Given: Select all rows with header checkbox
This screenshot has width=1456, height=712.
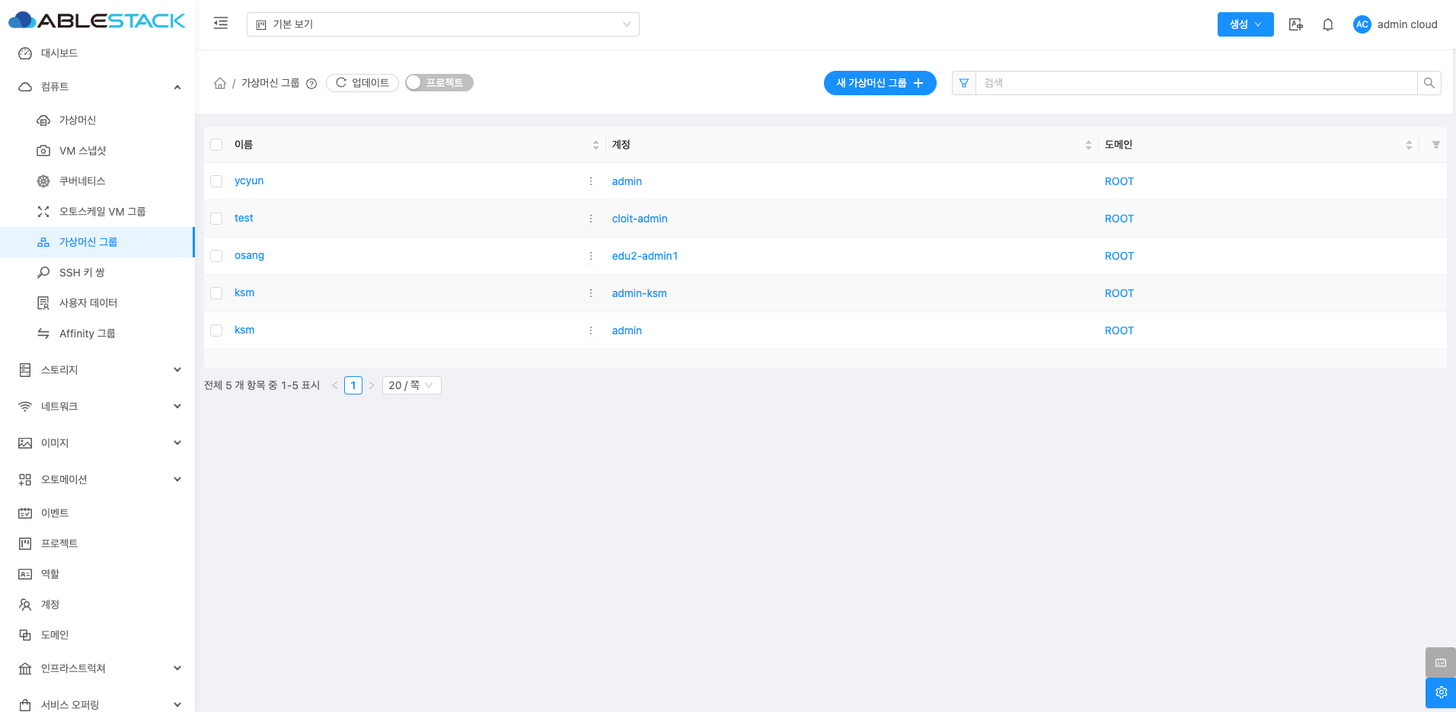Looking at the screenshot, I should click(x=216, y=145).
